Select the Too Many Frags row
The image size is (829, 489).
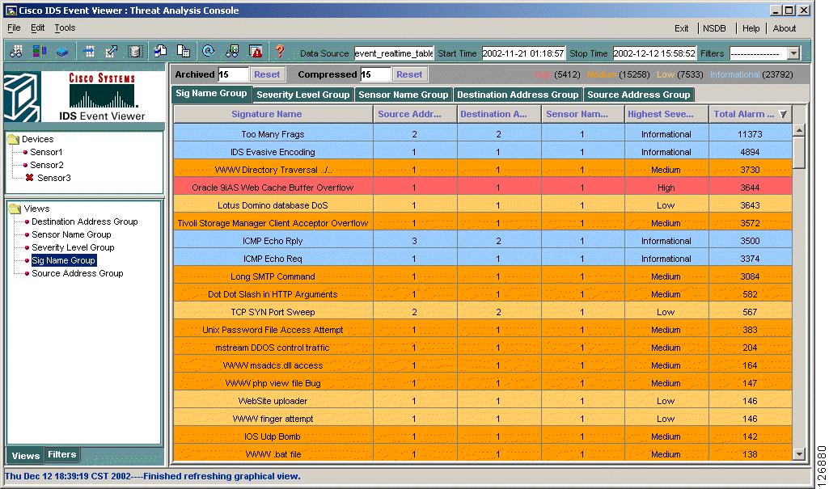[483, 134]
